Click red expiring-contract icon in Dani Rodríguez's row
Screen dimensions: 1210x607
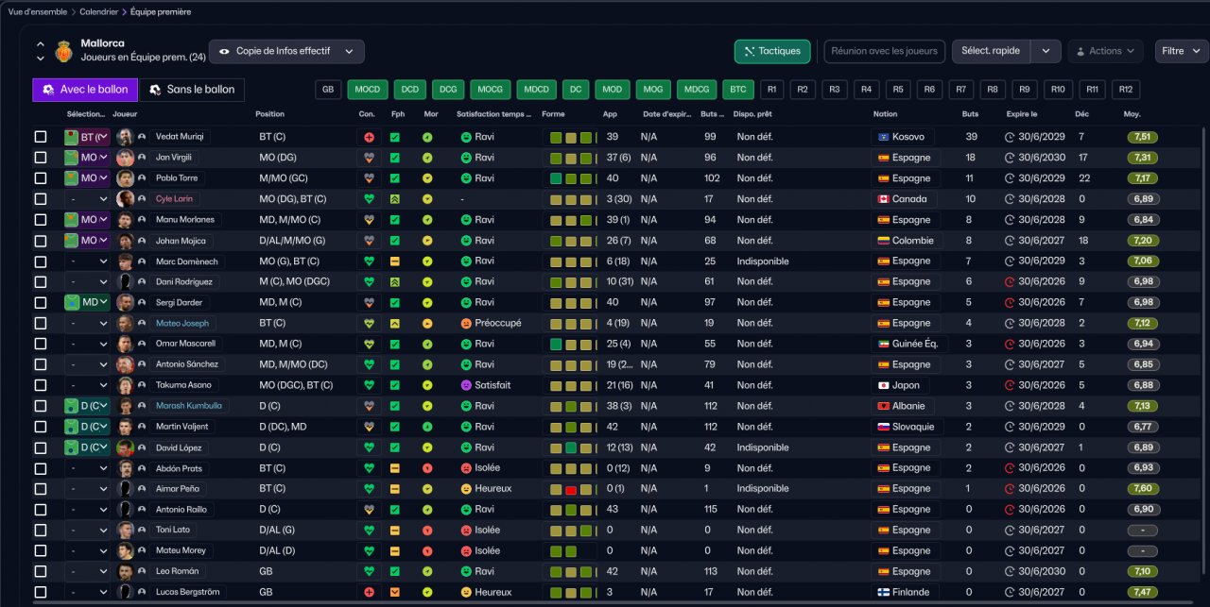[x=1010, y=282]
